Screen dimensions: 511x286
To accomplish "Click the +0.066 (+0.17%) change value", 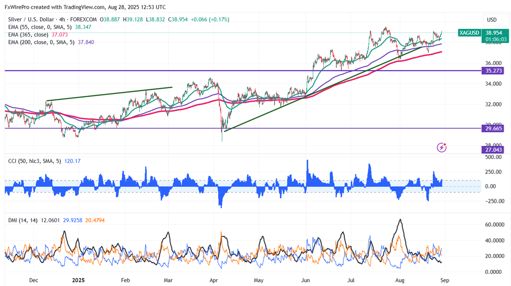I will pyautogui.click(x=210, y=19).
